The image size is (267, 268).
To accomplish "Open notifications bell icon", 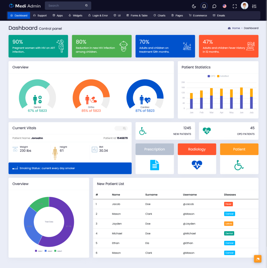I will pos(204,6).
